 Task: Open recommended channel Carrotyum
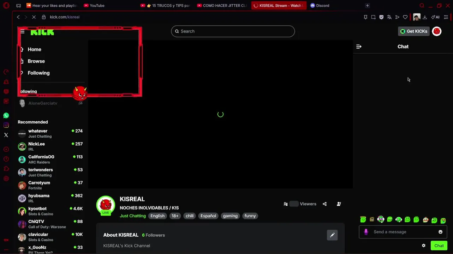(50, 185)
